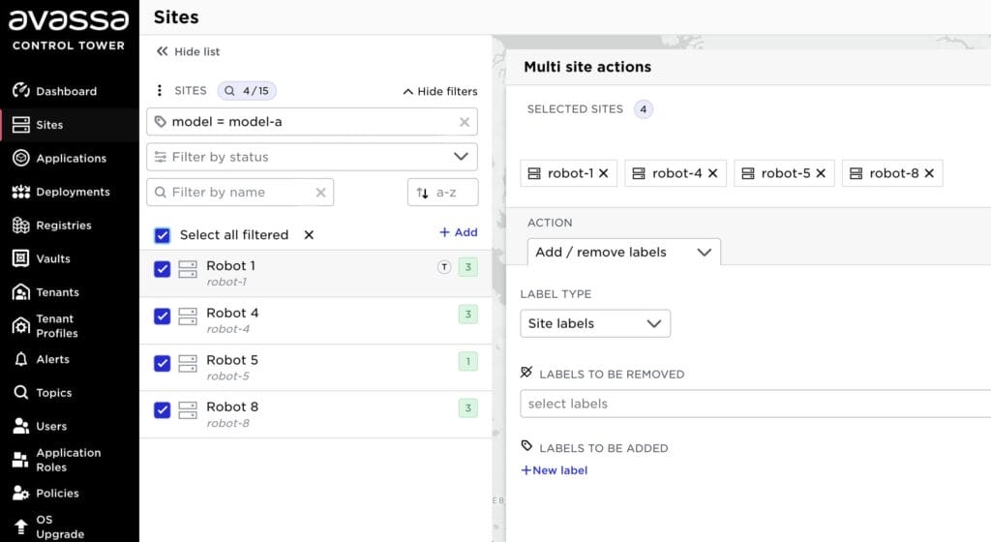The height and width of the screenshot is (542, 991).
Task: Open the sites three-dot options menu
Action: click(x=160, y=90)
